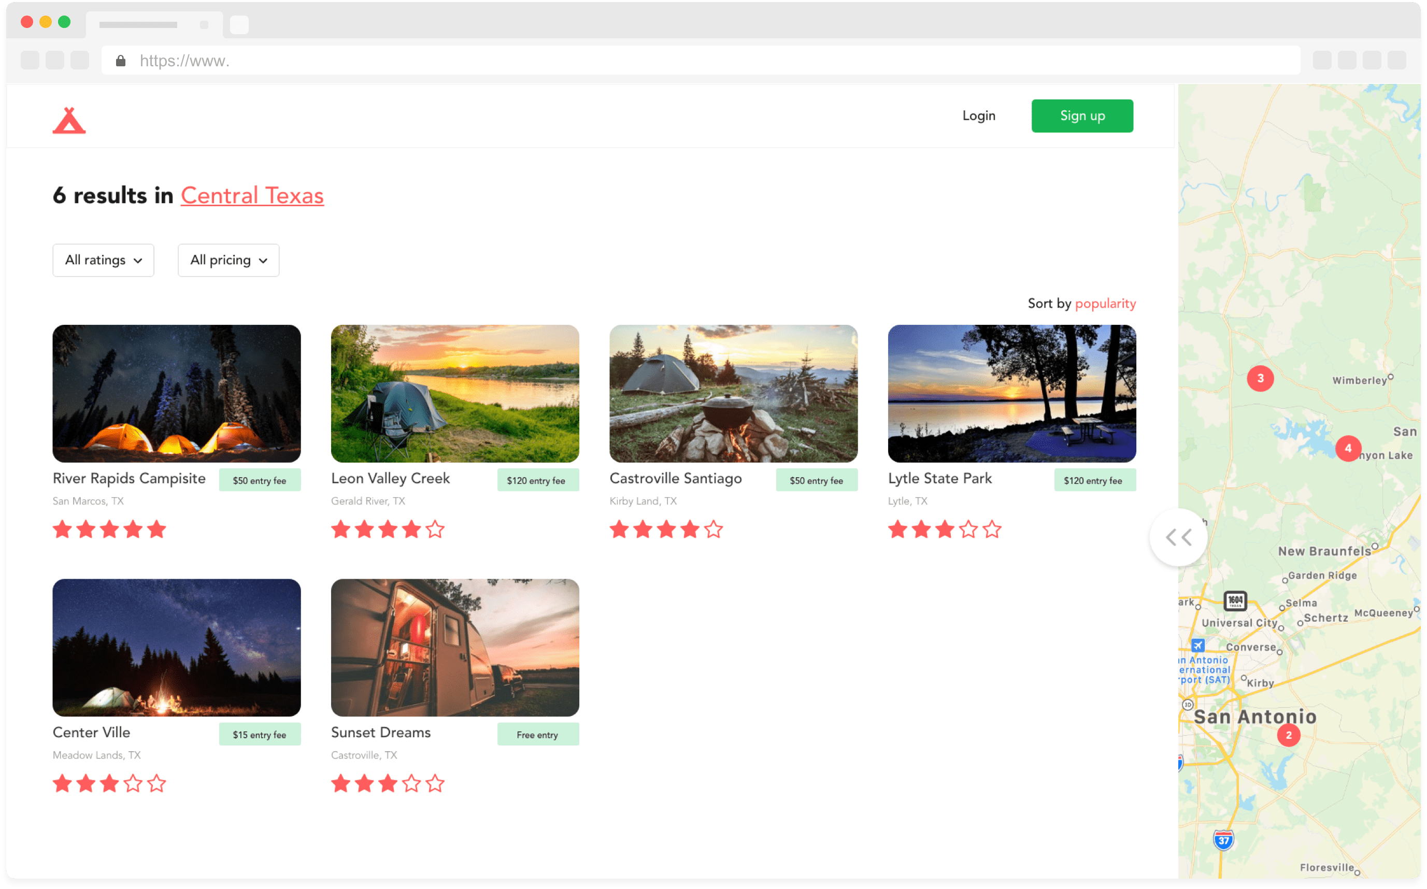1427x889 pixels.
Task: Close the current browser tab
Action: [204, 25]
